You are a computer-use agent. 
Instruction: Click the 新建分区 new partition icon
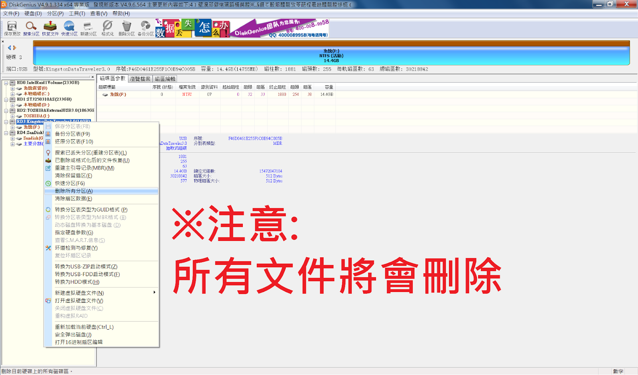click(x=88, y=28)
